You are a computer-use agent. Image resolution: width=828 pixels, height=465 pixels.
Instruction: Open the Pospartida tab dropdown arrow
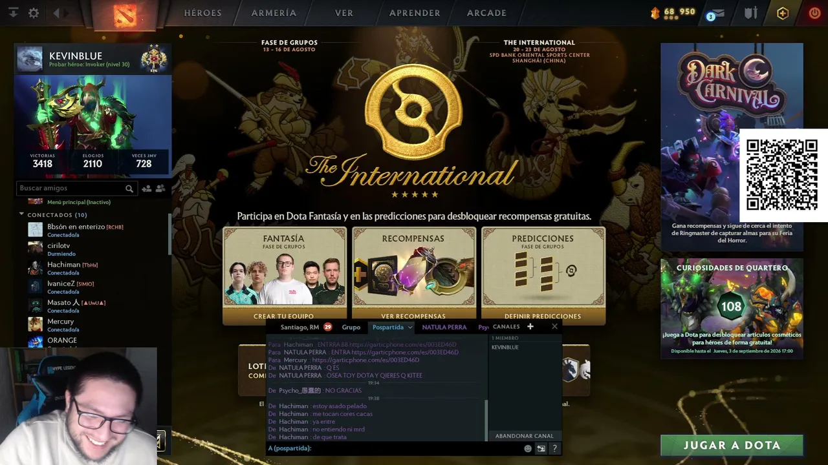(409, 327)
